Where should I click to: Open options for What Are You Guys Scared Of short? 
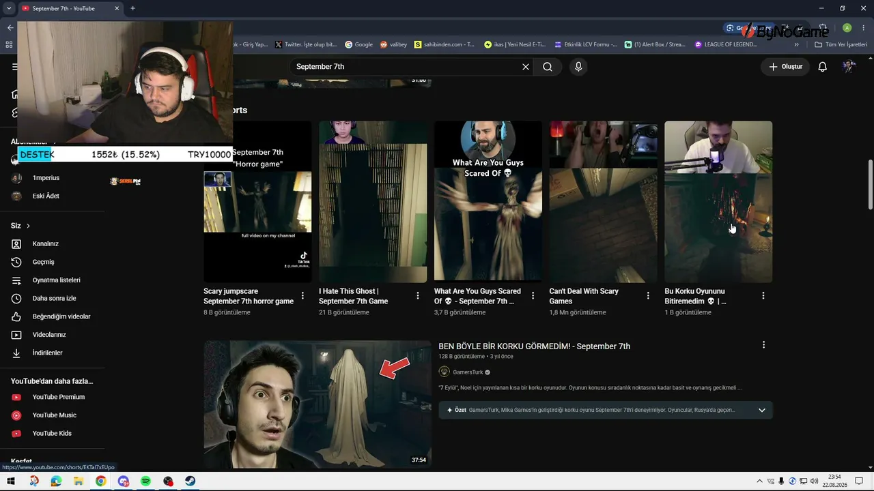(x=533, y=296)
